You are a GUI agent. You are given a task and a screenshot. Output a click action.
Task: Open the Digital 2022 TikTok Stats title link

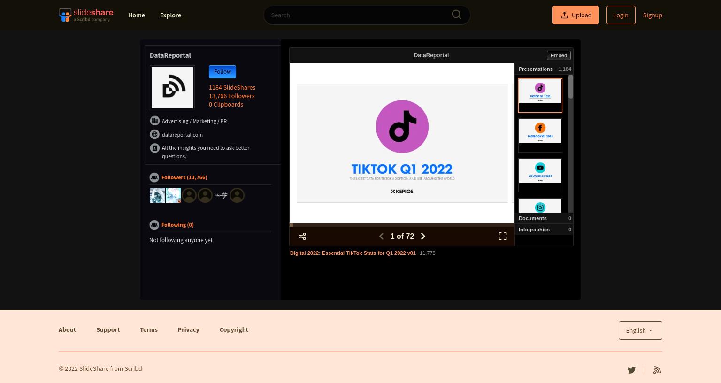353,253
